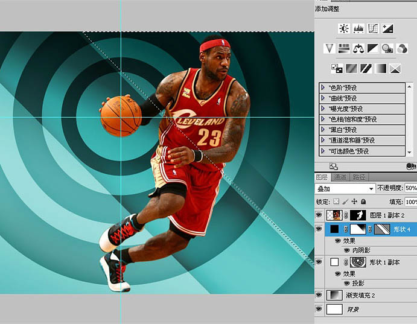The image size is (417, 324).
Task: Click the black color swatch of 形状 4
Action: [x=334, y=229]
